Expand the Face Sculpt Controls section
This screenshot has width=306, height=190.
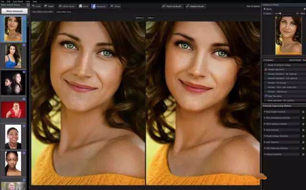(x=282, y=112)
